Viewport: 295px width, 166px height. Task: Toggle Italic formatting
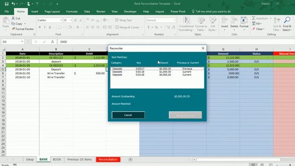pos(45,27)
